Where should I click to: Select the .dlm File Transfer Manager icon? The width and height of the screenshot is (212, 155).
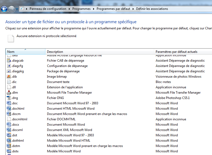click(x=9, y=93)
